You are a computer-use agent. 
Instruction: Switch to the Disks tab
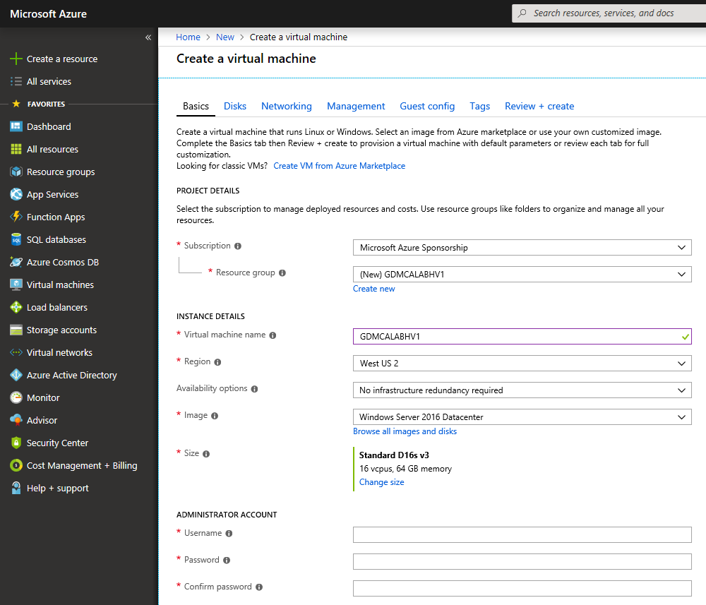pos(235,106)
